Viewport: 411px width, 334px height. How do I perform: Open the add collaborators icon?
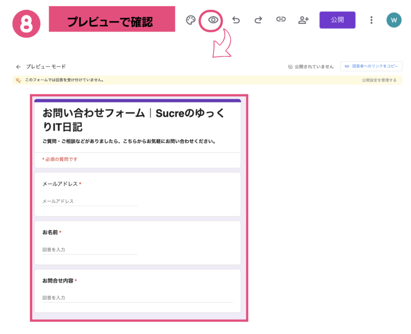point(303,20)
